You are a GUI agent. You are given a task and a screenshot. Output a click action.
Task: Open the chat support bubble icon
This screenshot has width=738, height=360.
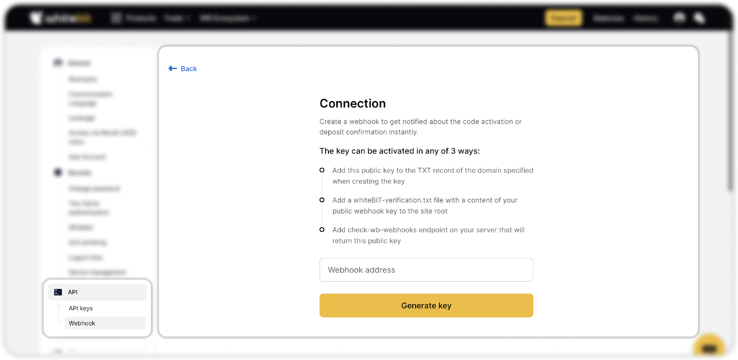coord(709,348)
